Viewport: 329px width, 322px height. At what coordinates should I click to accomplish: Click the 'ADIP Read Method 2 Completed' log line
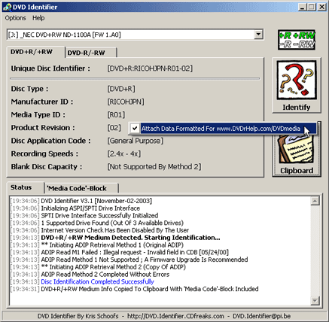coord(105,274)
